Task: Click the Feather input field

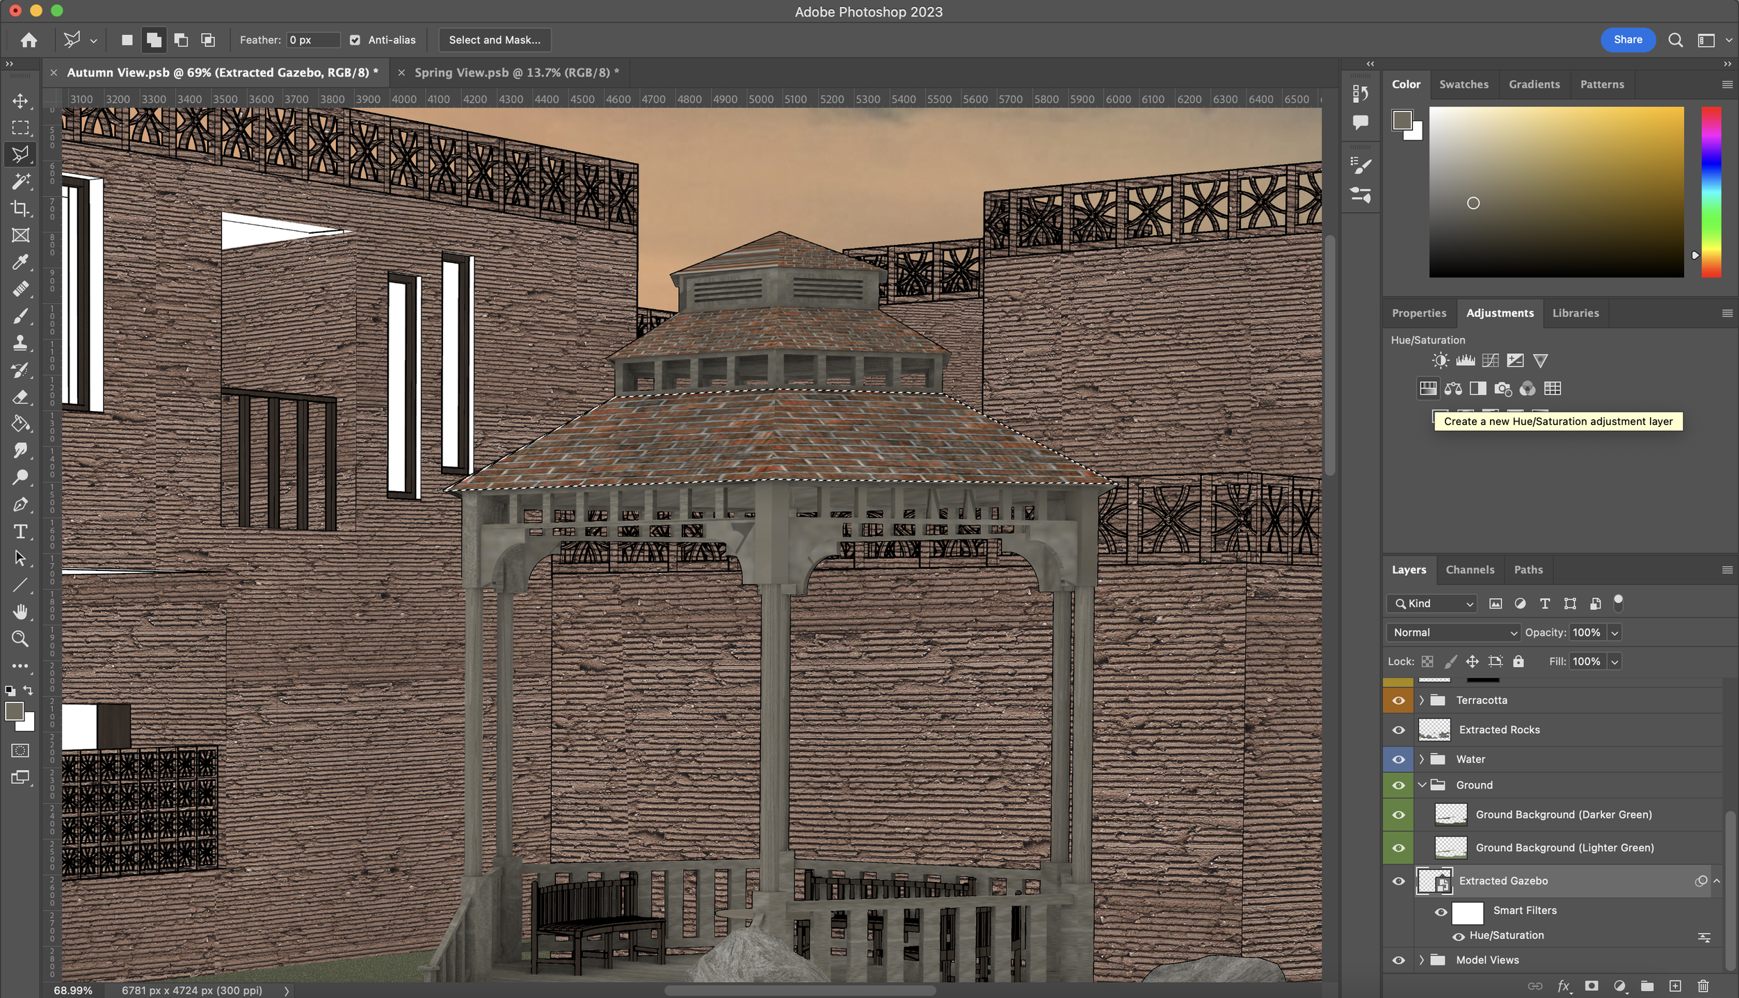Action: click(313, 40)
